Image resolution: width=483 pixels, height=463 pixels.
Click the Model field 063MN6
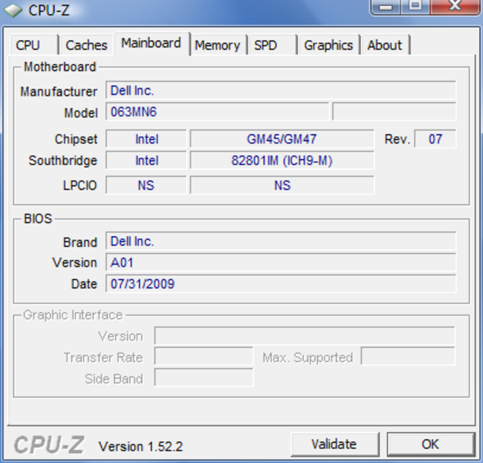(217, 112)
